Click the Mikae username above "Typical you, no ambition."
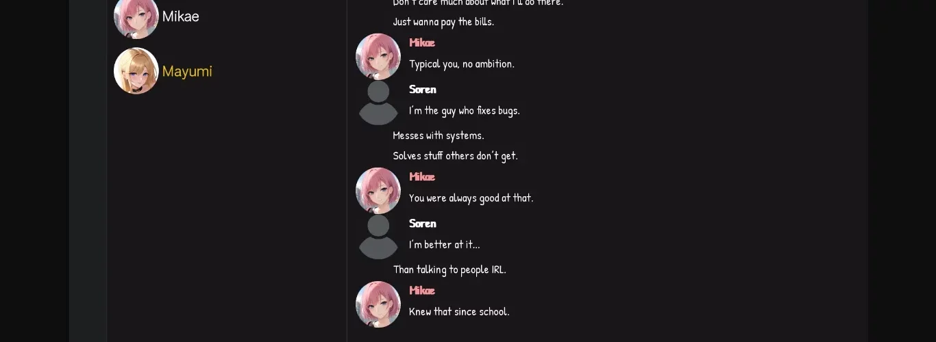The height and width of the screenshot is (342, 936). coord(422,42)
